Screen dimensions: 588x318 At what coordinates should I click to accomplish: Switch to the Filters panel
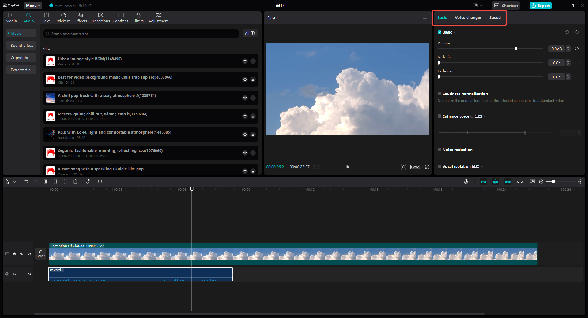(x=138, y=17)
